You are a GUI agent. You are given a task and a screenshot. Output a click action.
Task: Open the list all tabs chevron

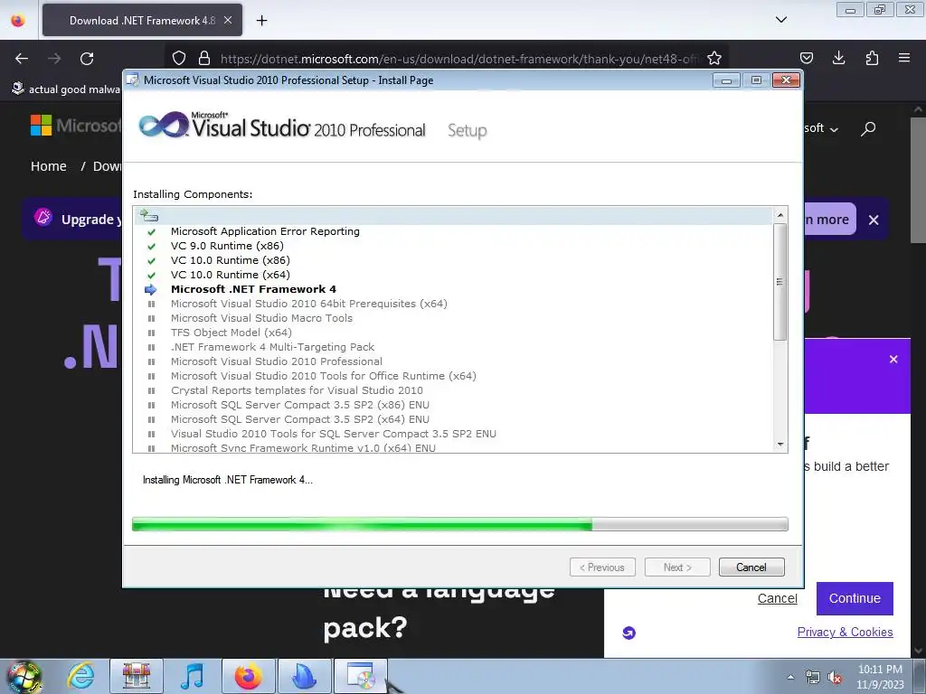tap(780, 20)
